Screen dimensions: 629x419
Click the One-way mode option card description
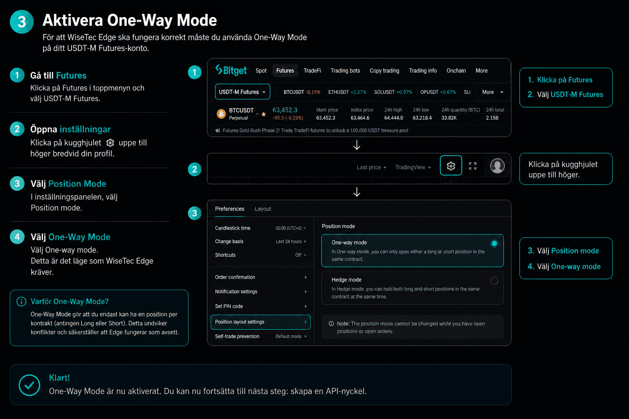click(408, 255)
